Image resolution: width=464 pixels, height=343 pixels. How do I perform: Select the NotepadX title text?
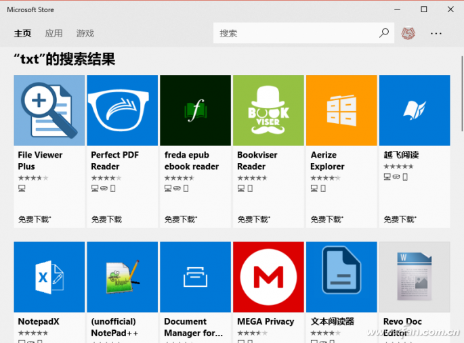[x=39, y=321]
